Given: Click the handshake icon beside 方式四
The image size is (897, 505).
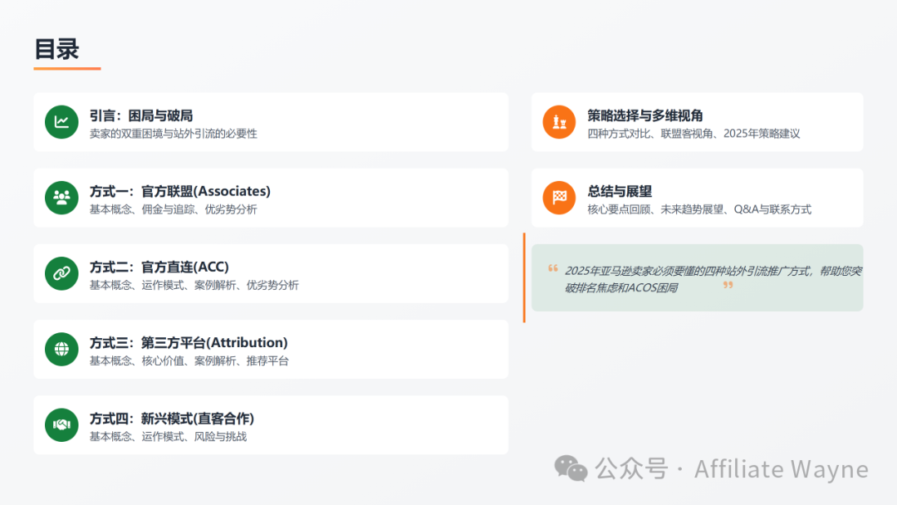Looking at the screenshot, I should (x=61, y=425).
